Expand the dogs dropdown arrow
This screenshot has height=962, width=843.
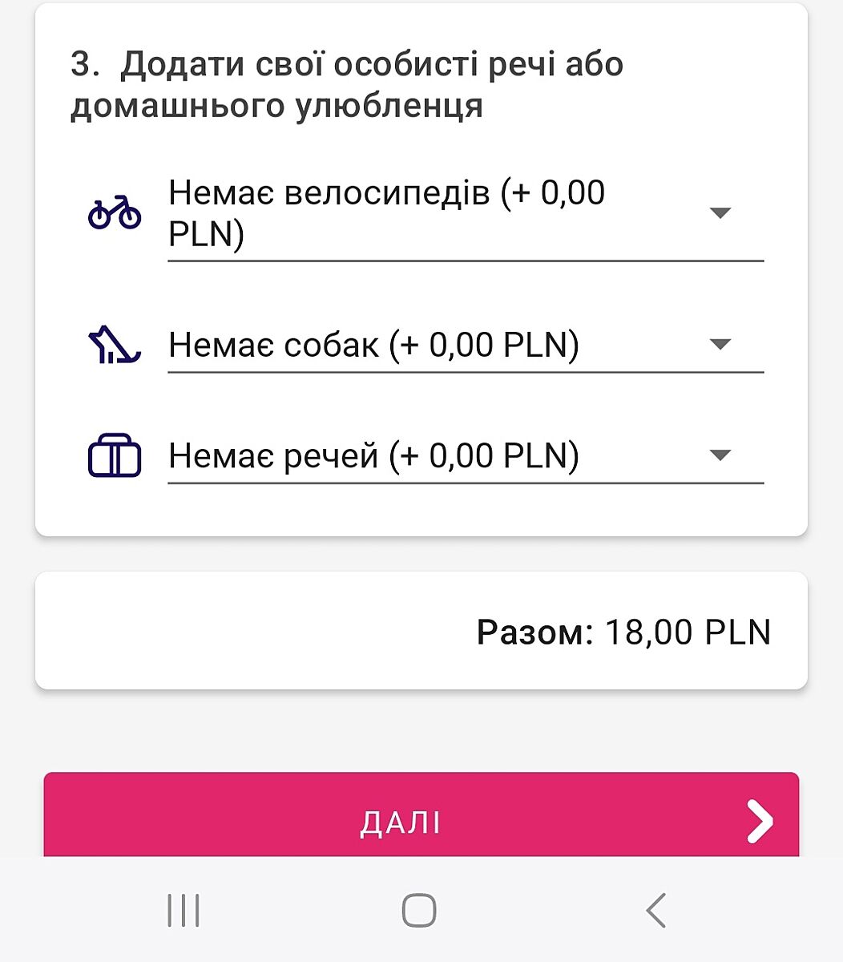click(x=720, y=345)
